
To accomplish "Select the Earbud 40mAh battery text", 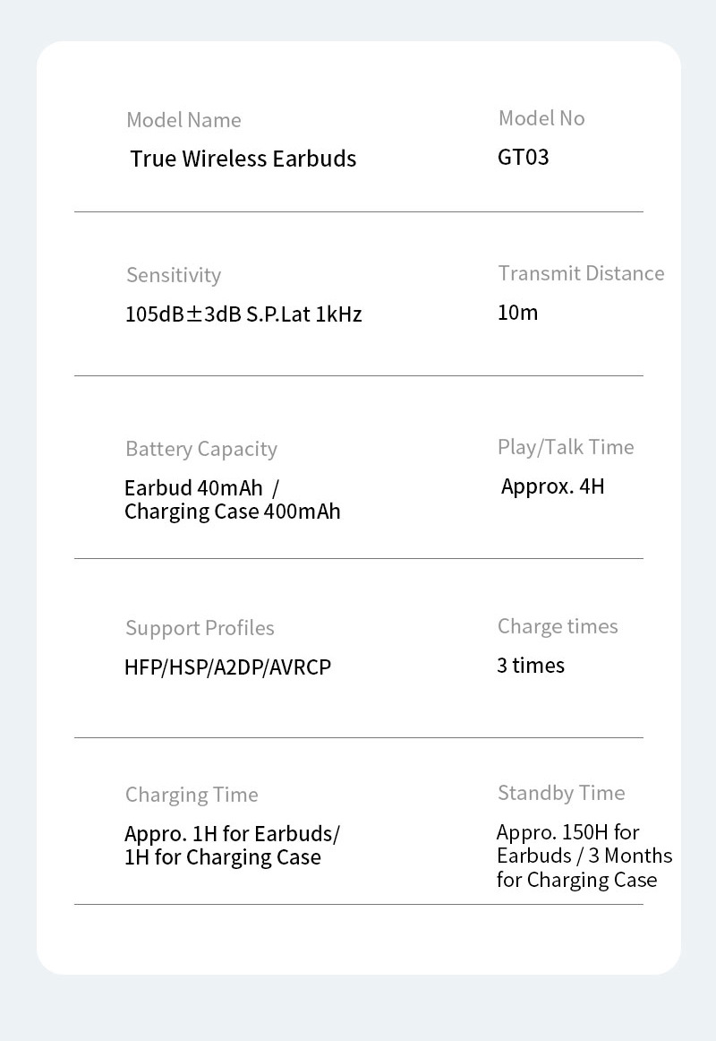I will pyautogui.click(x=194, y=488).
